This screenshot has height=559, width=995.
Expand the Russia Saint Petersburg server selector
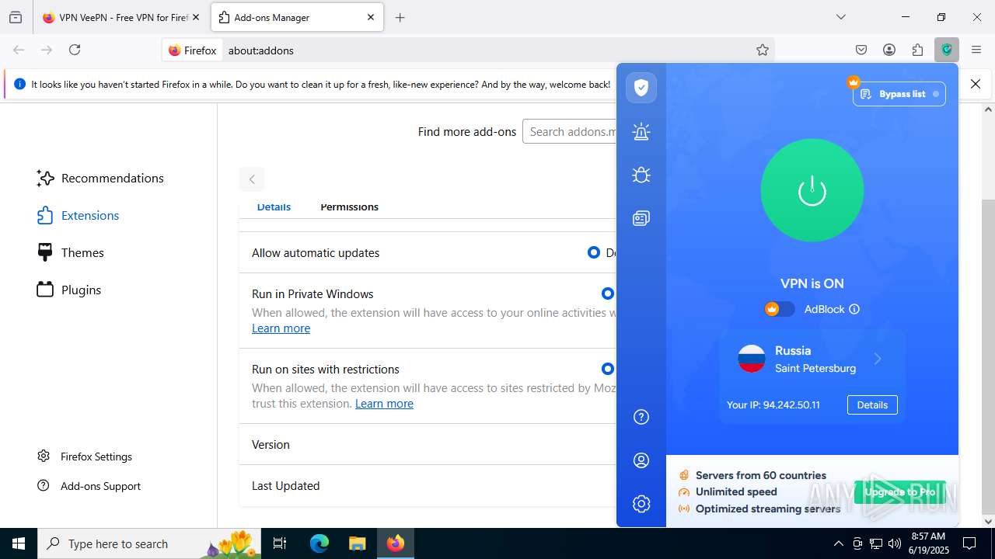(812, 359)
